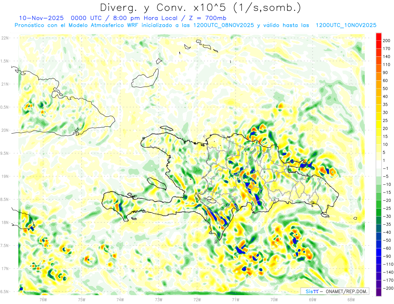
Task: Click the "-5" color bar label
Action: point(386,176)
